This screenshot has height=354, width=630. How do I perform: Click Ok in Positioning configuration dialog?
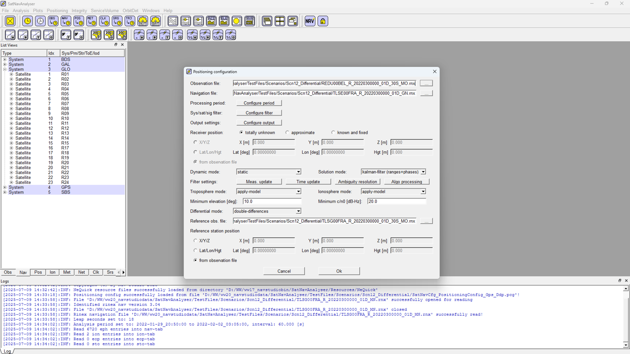tap(339, 271)
